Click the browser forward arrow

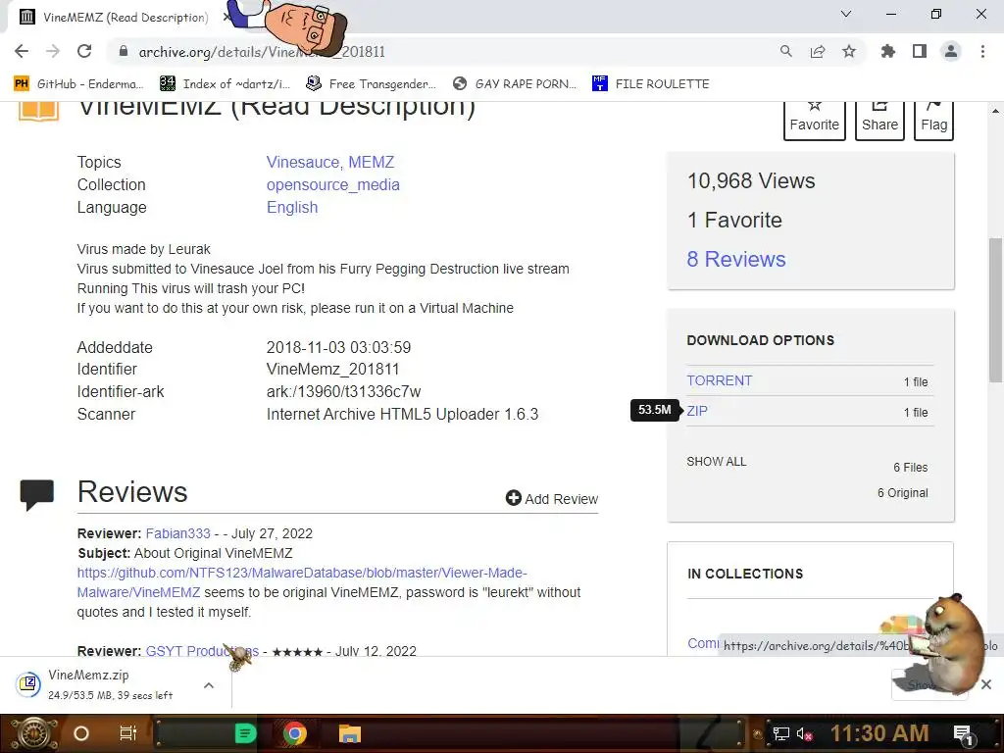[x=53, y=51]
